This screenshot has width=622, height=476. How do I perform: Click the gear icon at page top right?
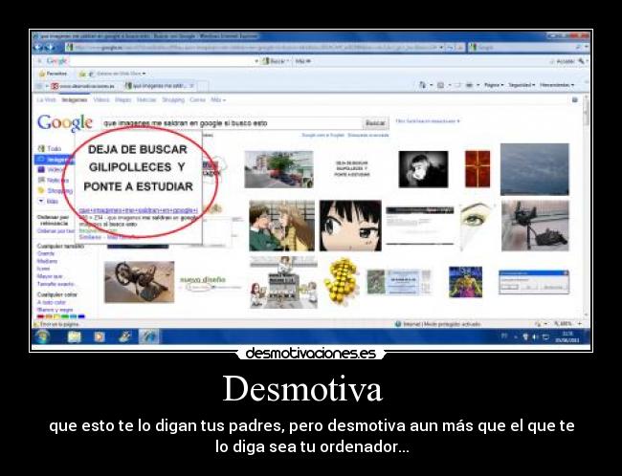coord(575,99)
